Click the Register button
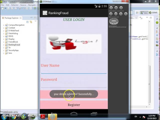 pos(74,105)
